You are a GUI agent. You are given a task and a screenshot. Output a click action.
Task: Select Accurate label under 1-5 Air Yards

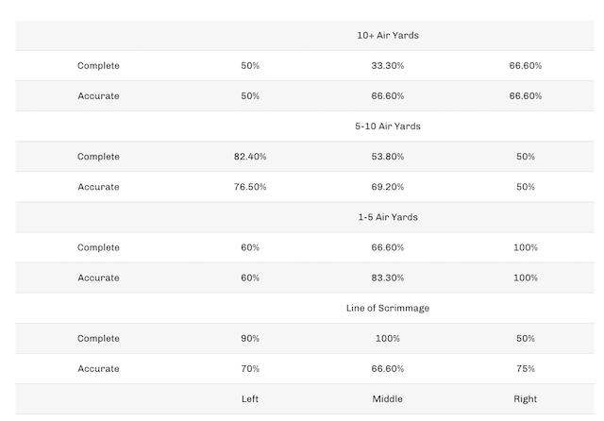click(98, 278)
